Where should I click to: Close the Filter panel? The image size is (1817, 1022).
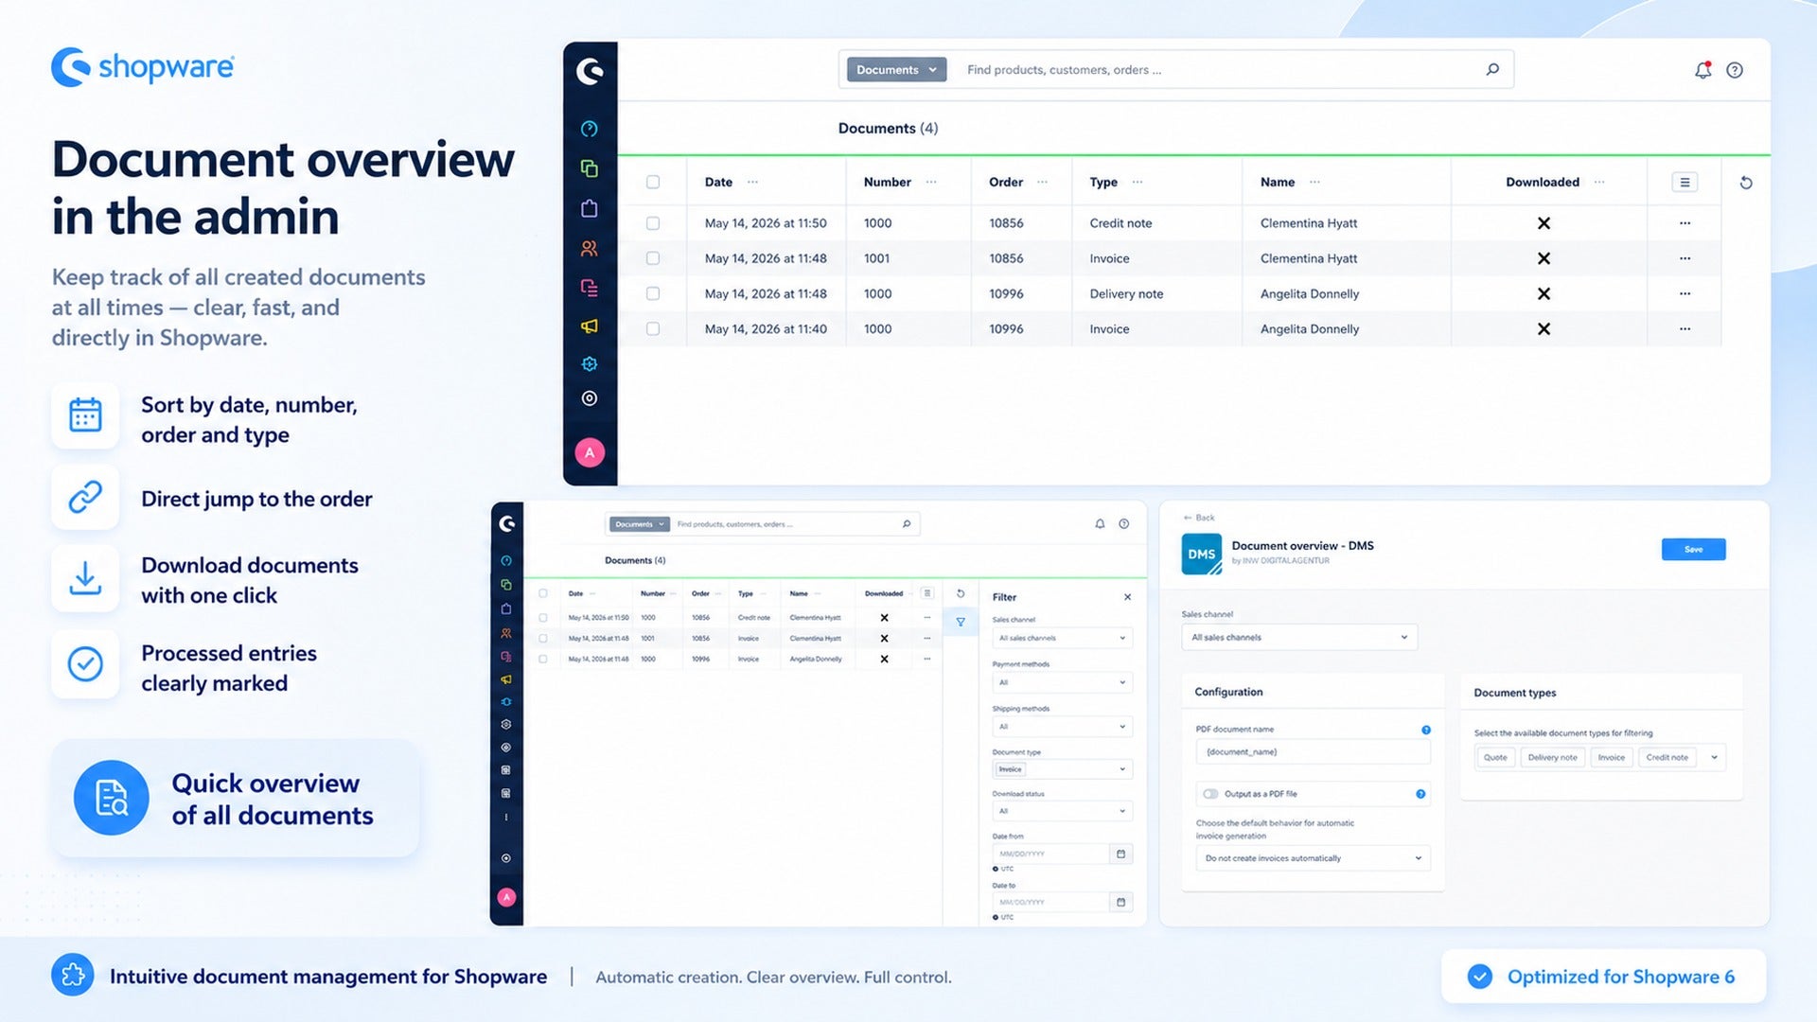tap(1127, 597)
